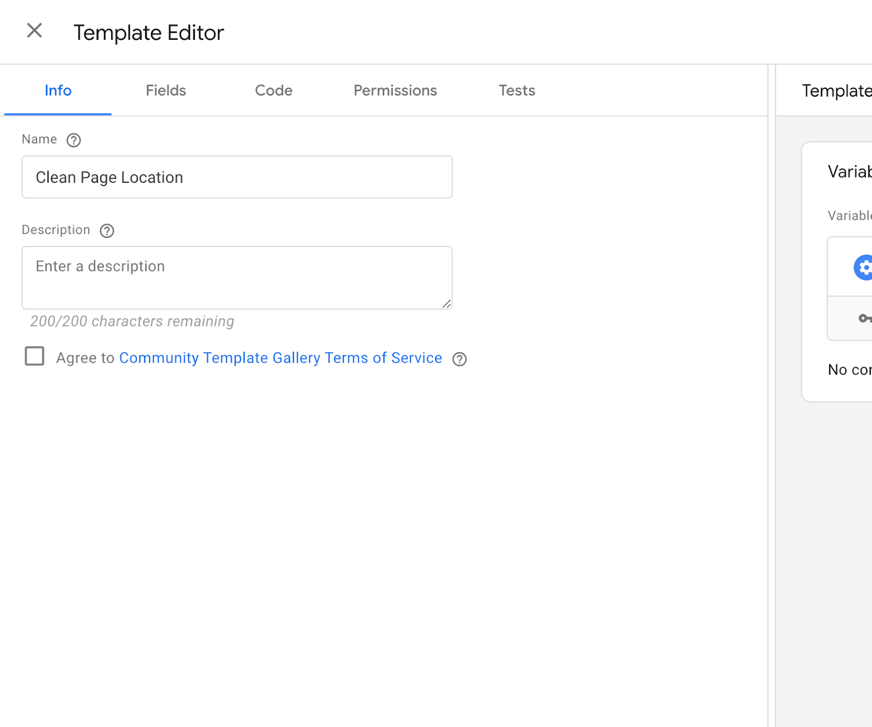872x727 pixels.
Task: Select the key permissions icon
Action: click(x=865, y=318)
